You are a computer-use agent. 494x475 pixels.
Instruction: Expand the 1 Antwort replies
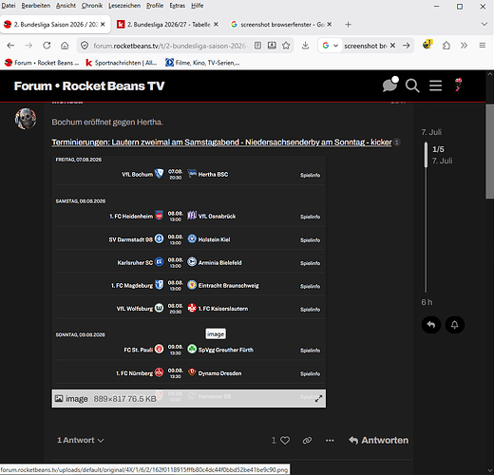81,440
